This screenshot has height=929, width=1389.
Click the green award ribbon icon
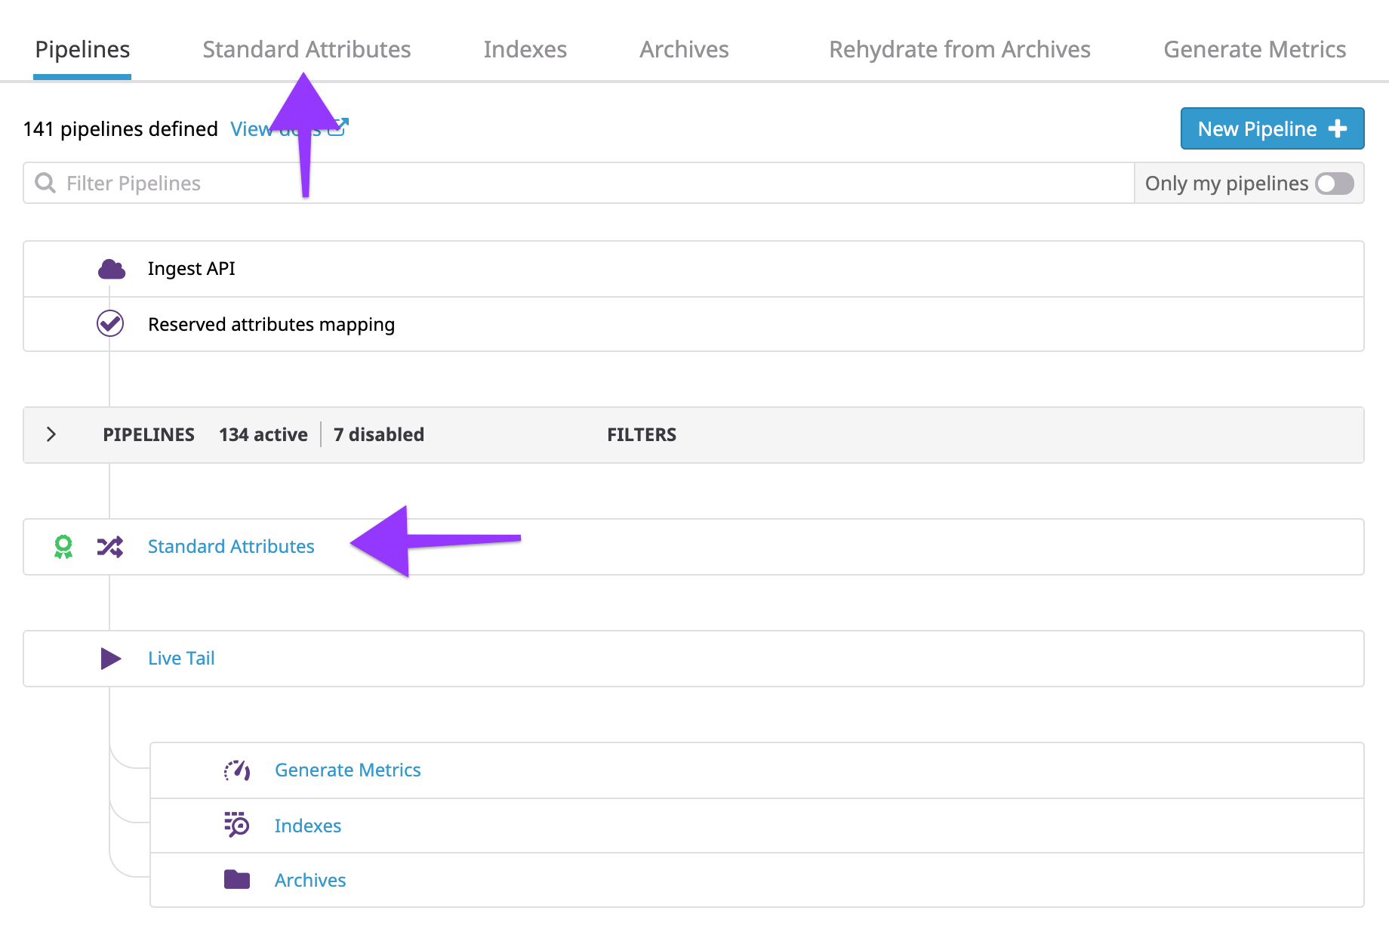[x=63, y=547]
